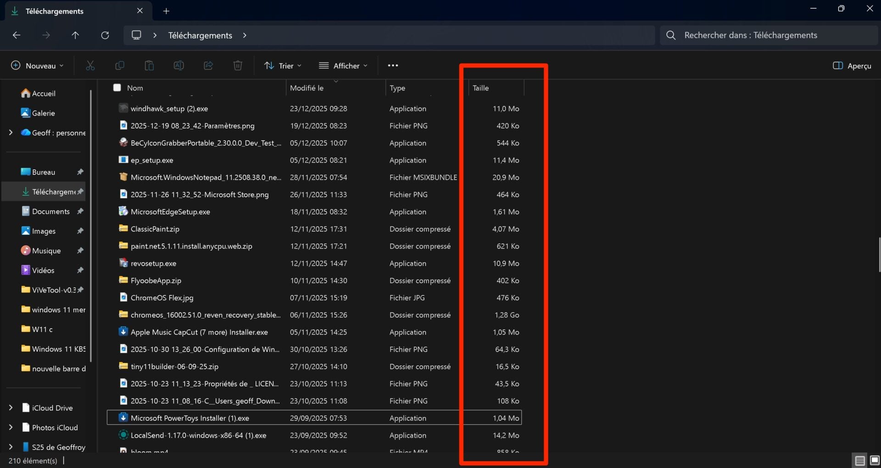Viewport: 881px width, 468px height.
Task: Click Téléchargements in the address bar
Action: [x=200, y=35]
